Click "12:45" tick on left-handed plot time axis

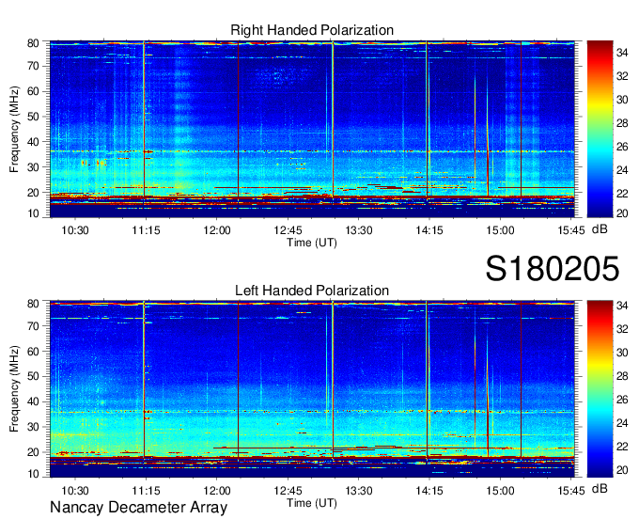(x=288, y=491)
